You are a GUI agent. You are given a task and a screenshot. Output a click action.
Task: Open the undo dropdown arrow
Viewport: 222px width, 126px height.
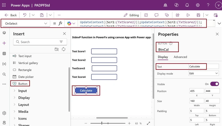pyautogui.click(x=33, y=15)
